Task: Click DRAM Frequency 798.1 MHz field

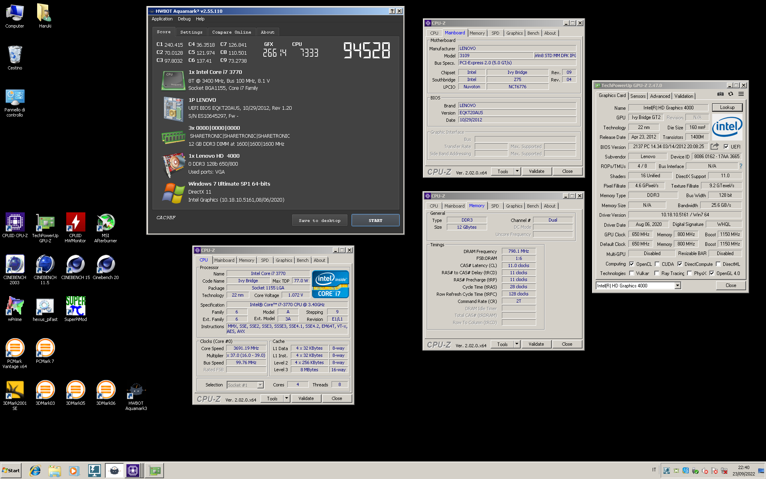Action: click(x=518, y=251)
